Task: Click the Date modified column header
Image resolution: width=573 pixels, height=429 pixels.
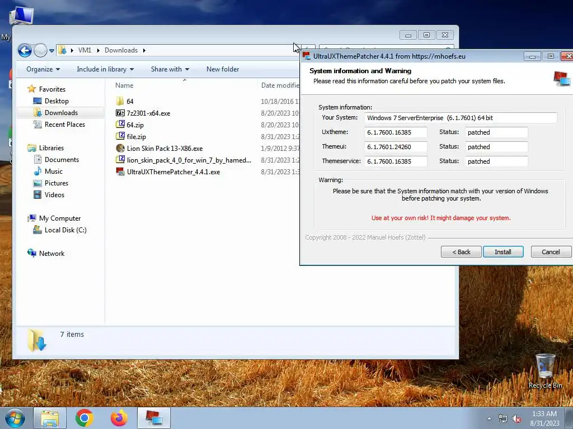Action: 280,85
